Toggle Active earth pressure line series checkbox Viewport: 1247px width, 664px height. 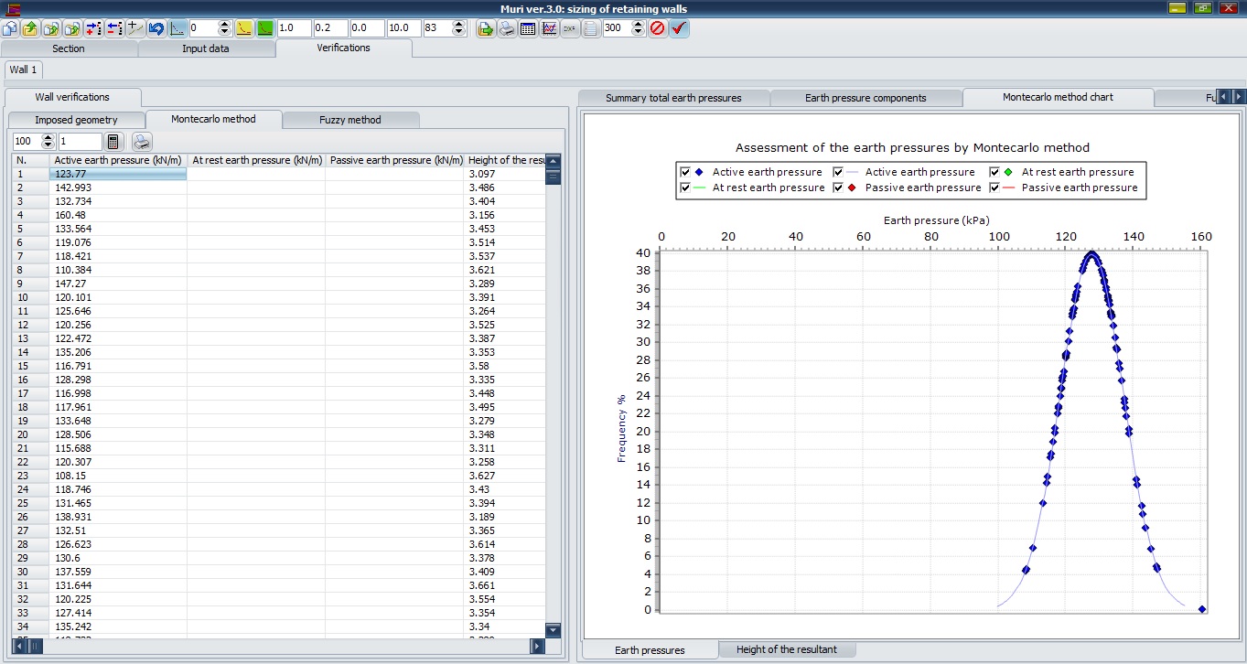coord(838,172)
